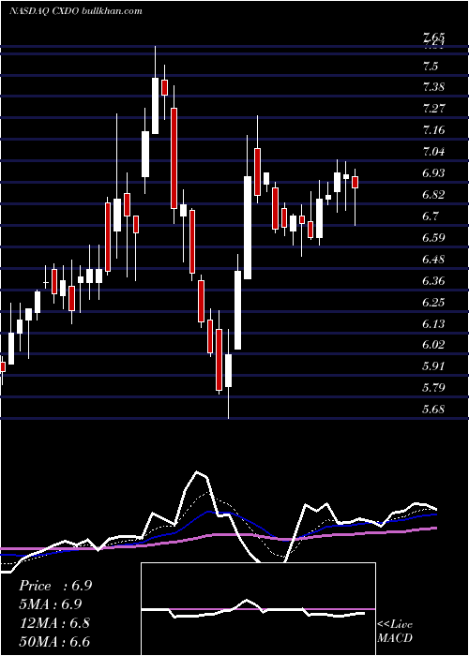Click the 7.38 price axis label
This screenshot has width=469, height=656.
pos(433,87)
